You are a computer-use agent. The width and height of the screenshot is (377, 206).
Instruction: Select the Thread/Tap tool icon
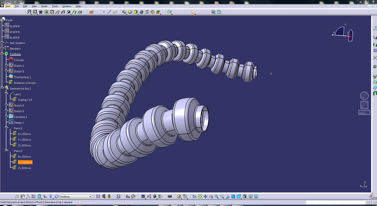152,12
